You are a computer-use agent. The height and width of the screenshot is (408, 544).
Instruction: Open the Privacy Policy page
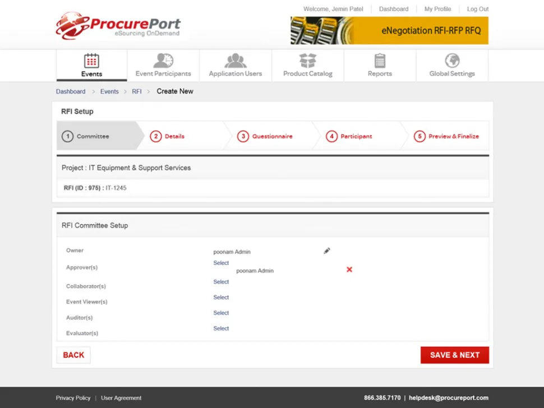73,398
